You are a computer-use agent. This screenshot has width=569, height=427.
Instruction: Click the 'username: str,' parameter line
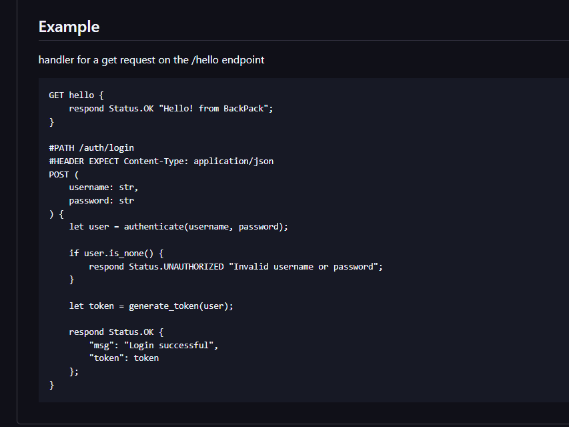103,187
